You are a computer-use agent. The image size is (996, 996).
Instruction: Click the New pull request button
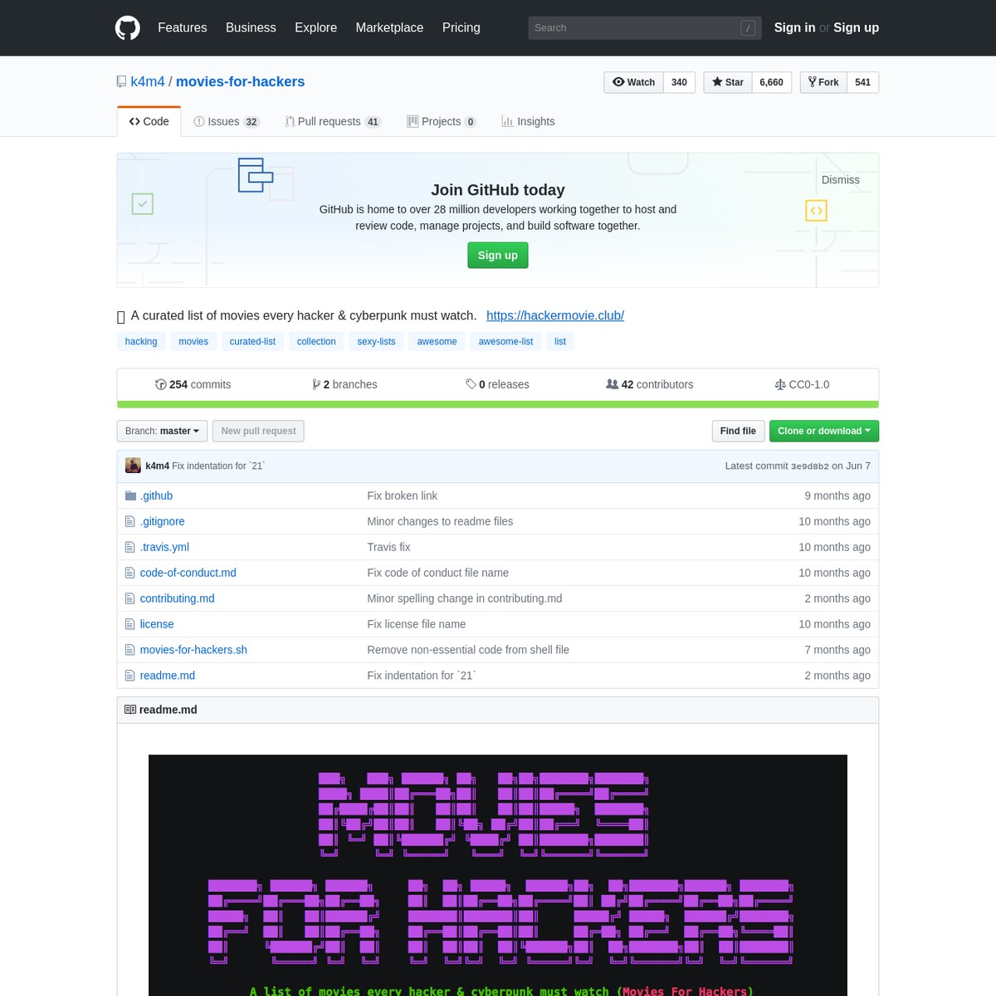point(258,431)
